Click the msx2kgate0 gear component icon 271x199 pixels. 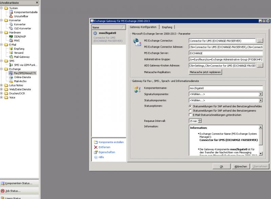click(x=95, y=33)
